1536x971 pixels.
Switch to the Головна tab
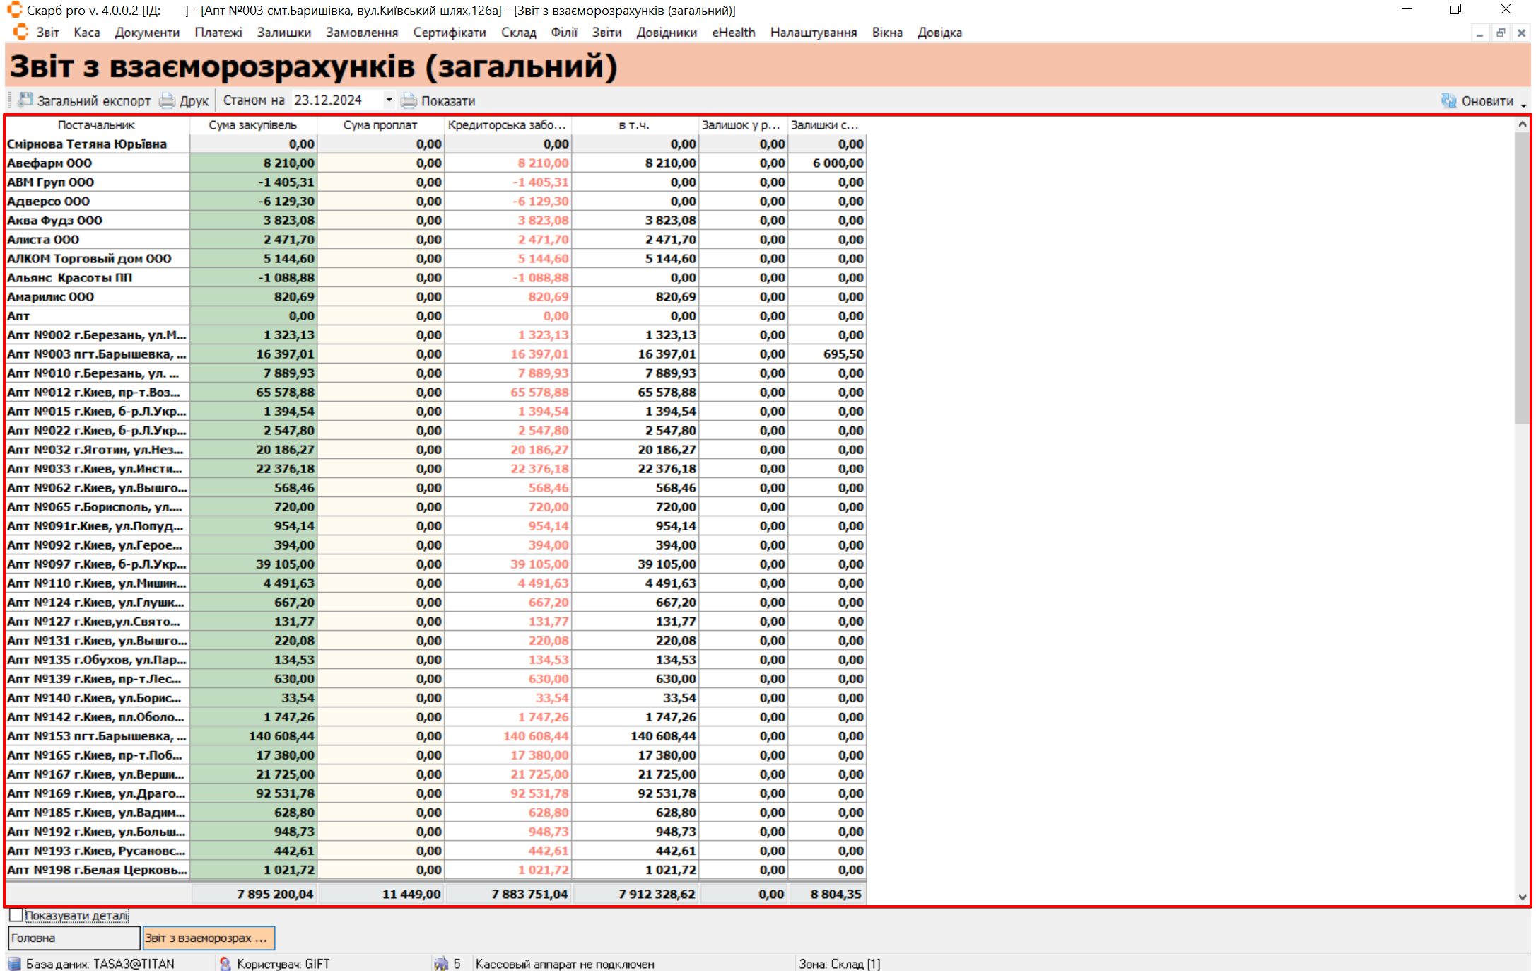click(x=74, y=938)
